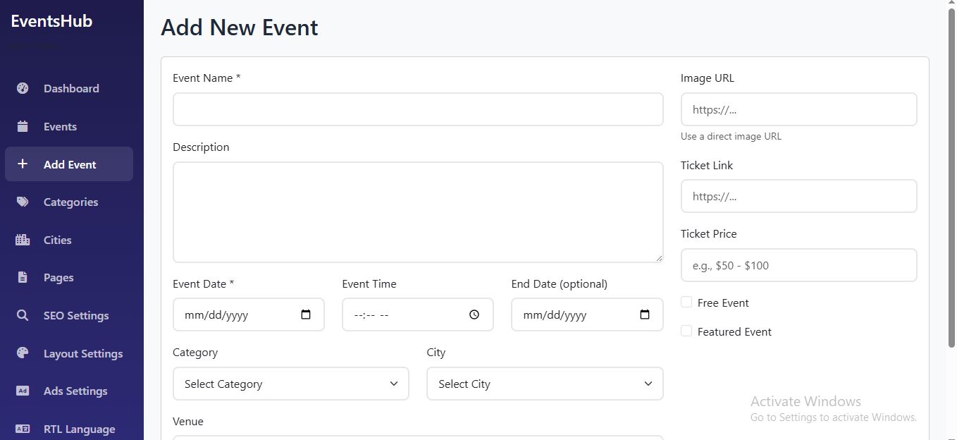Expand the Select Category dropdown

(290, 384)
